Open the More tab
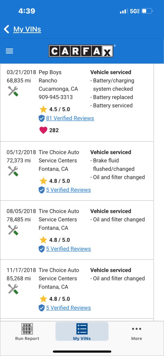Screen dimensions: 164x356 click(137, 333)
